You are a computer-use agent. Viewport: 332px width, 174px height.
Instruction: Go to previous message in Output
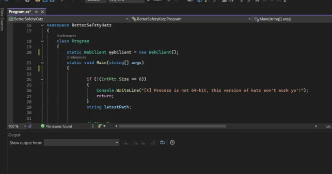point(136,143)
